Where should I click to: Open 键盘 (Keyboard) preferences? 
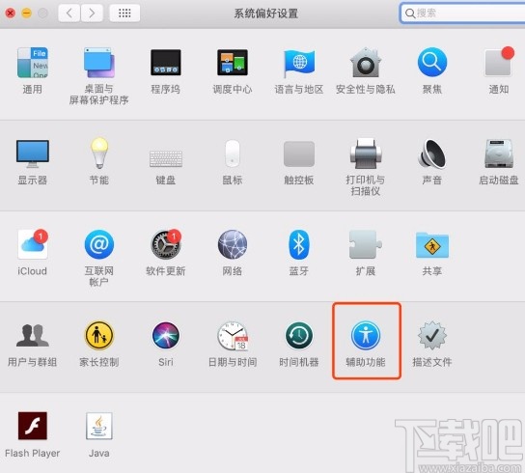tap(165, 158)
